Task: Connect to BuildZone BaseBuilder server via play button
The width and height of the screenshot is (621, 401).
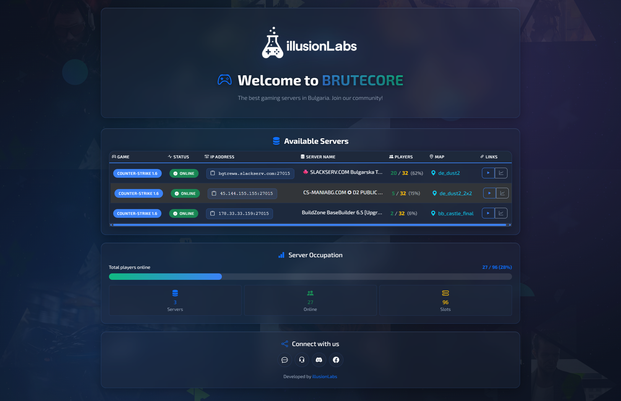Action: click(488, 213)
